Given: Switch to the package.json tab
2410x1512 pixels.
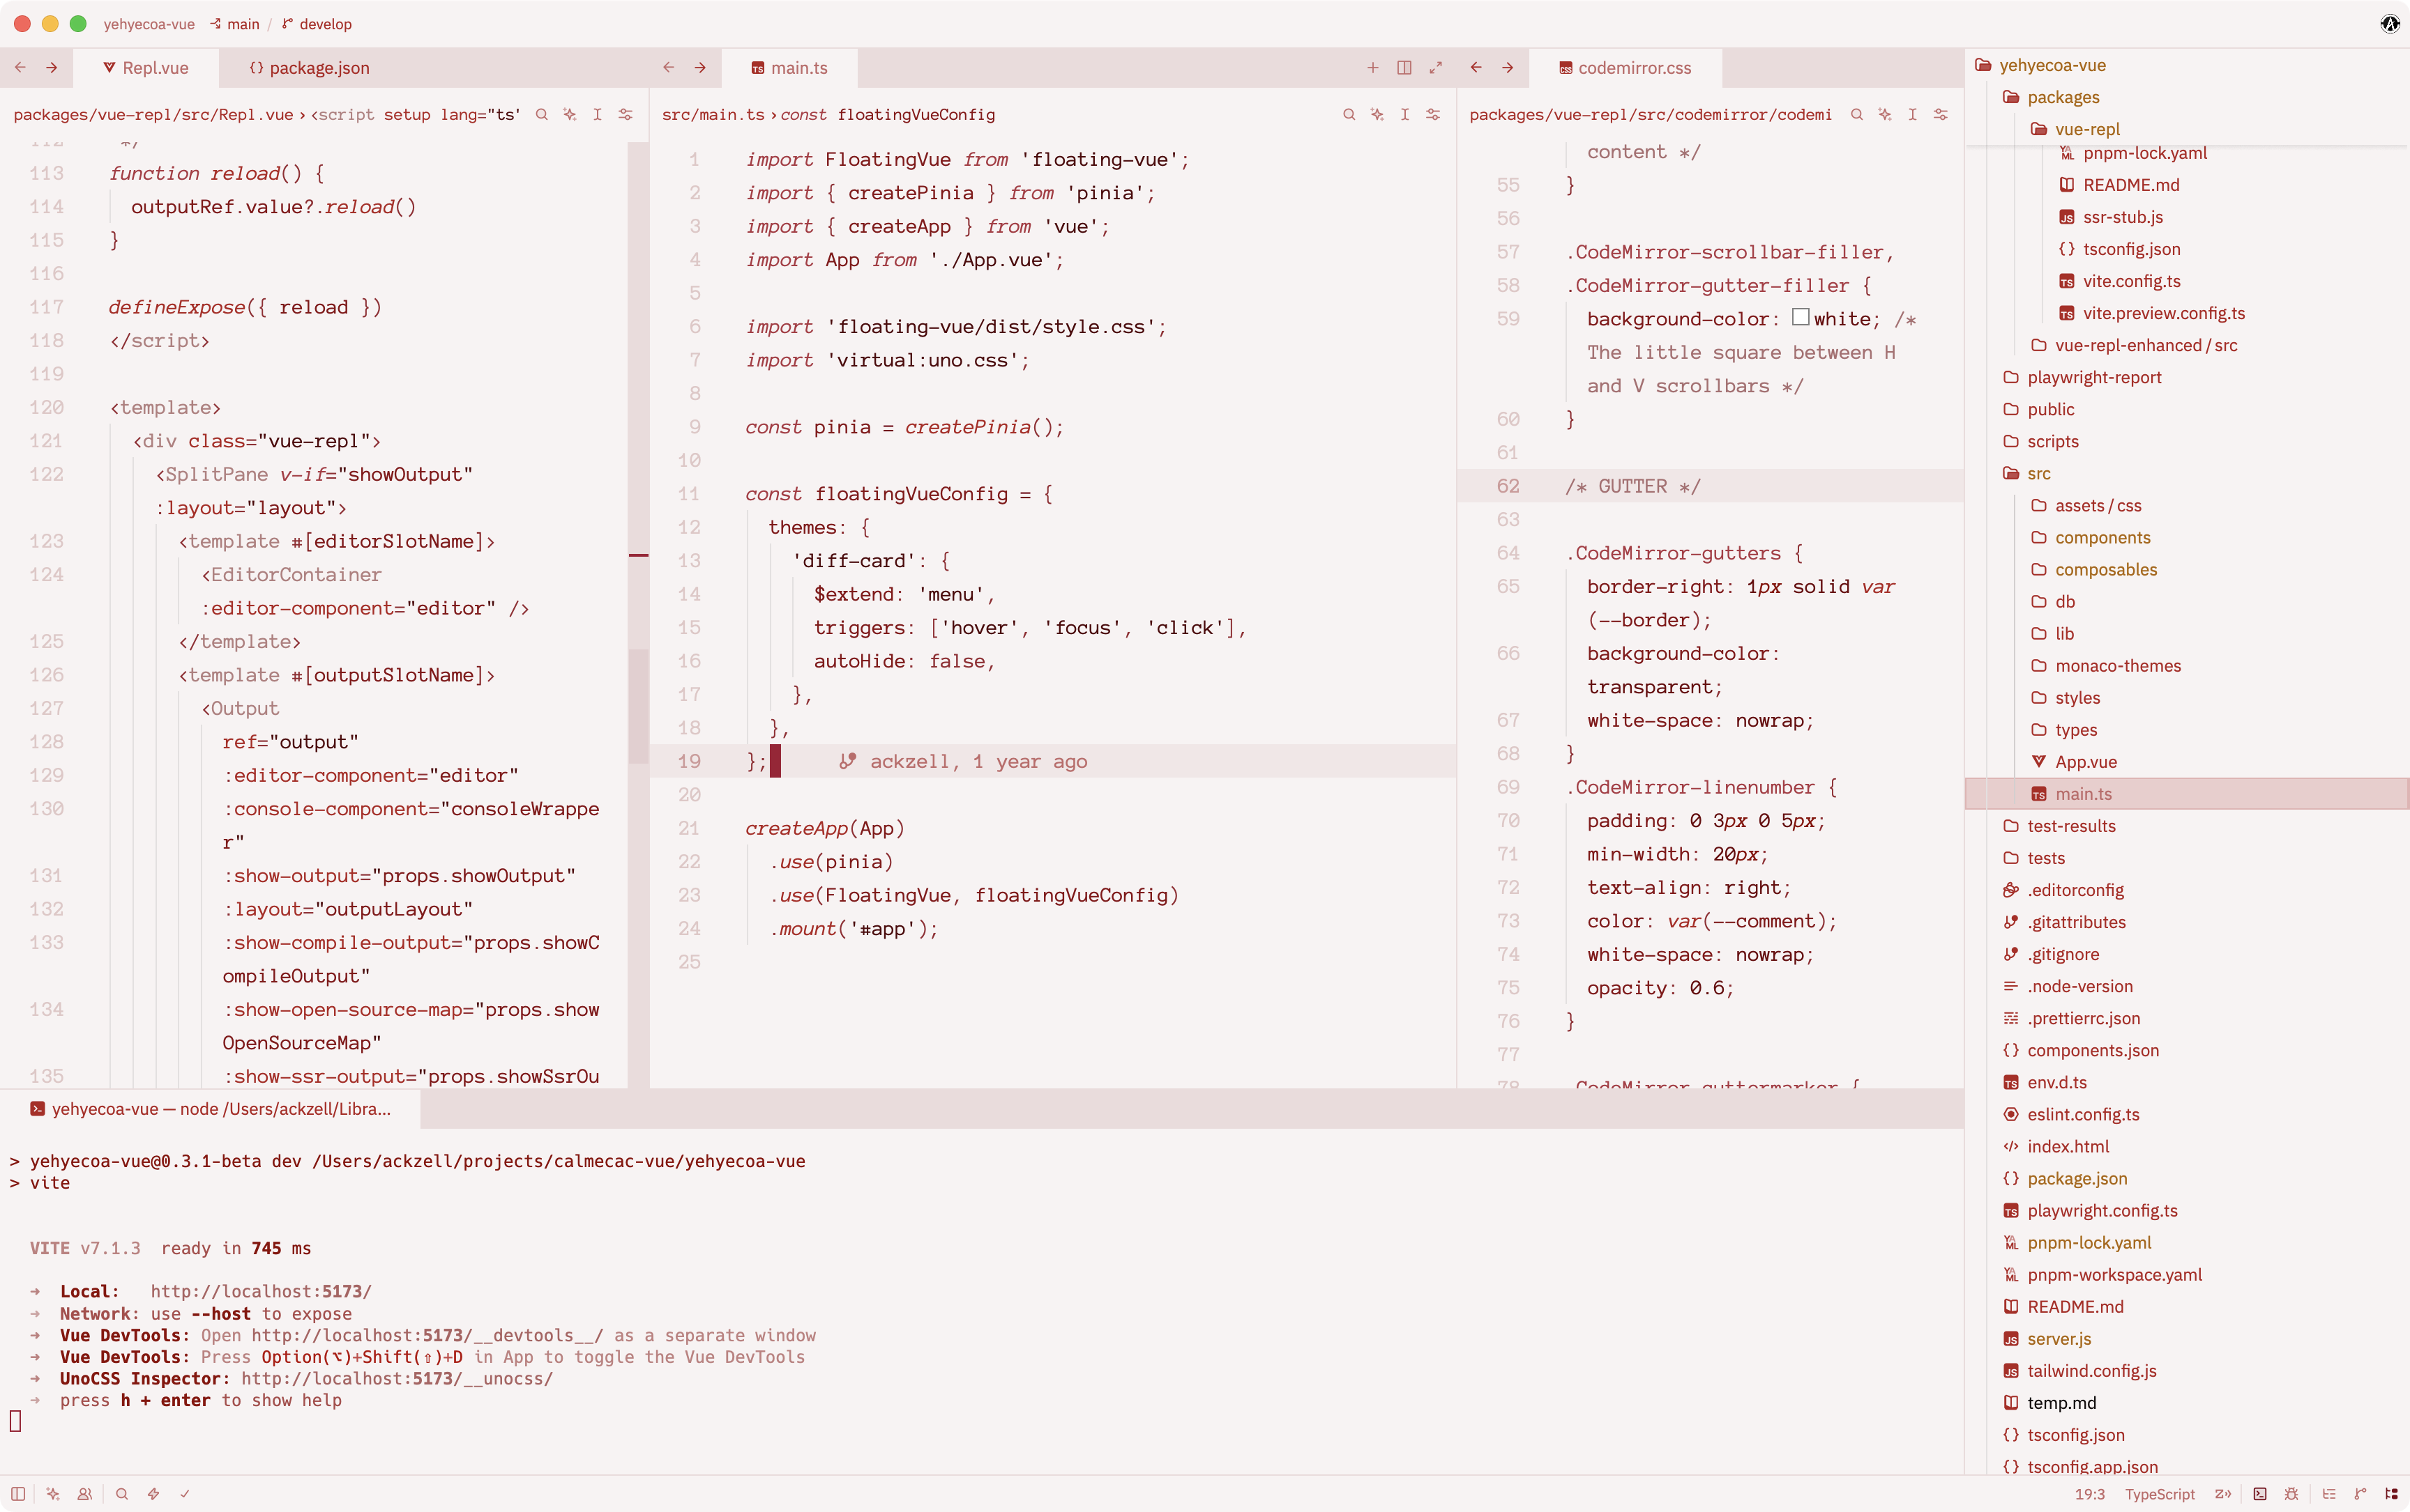Looking at the screenshot, I should point(309,68).
